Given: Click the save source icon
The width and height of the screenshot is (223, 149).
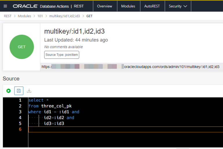Looking at the screenshot, I should click(19, 91).
